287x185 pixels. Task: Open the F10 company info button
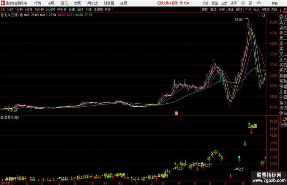point(248,9)
